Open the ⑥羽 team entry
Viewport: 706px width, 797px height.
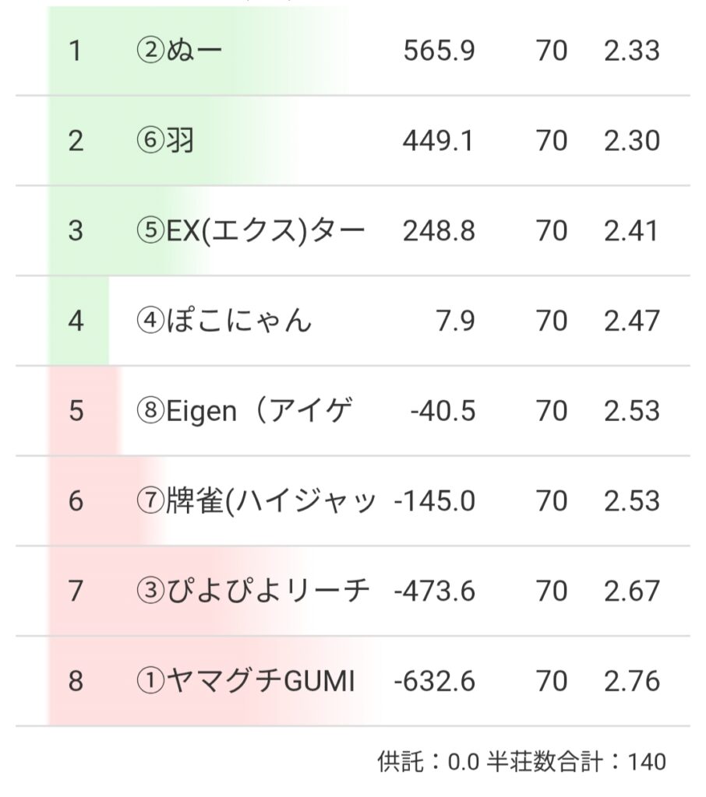pos(165,142)
